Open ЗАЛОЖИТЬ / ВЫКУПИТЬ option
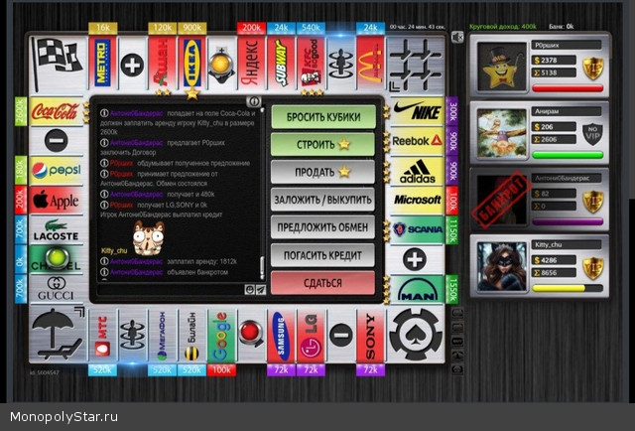This screenshot has width=635, height=431. click(x=323, y=200)
